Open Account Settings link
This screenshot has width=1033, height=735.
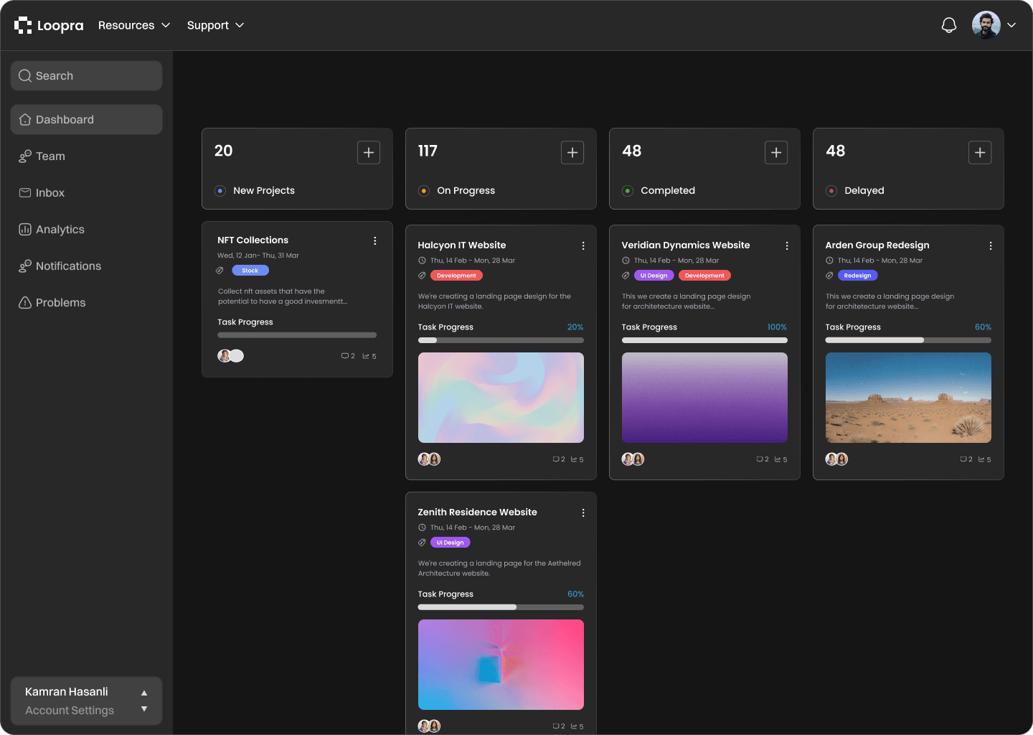click(x=70, y=710)
